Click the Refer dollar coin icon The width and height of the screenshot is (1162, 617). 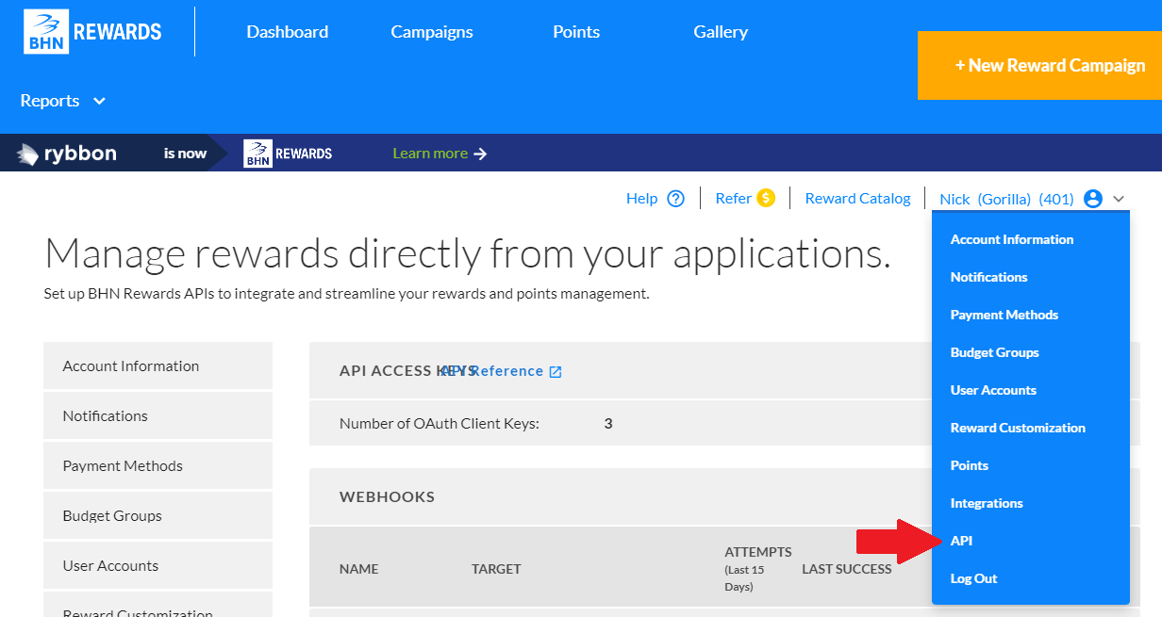coord(766,198)
